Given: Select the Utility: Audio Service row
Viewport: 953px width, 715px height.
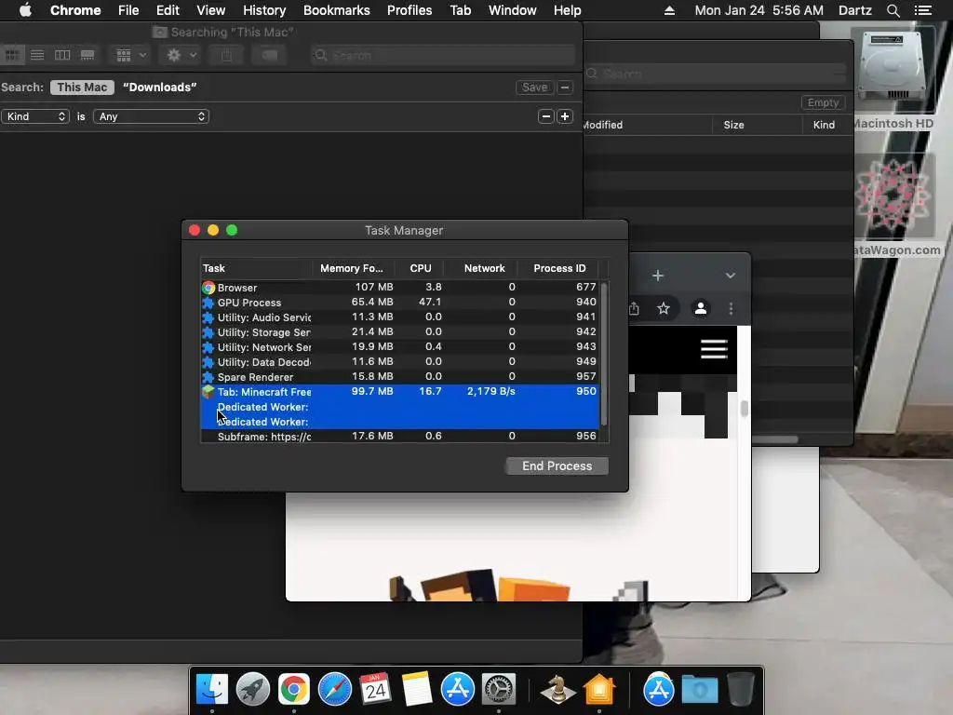Looking at the screenshot, I should (x=399, y=317).
